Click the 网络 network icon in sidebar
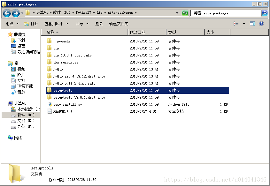This screenshot has height=186, width=270. click(10, 138)
